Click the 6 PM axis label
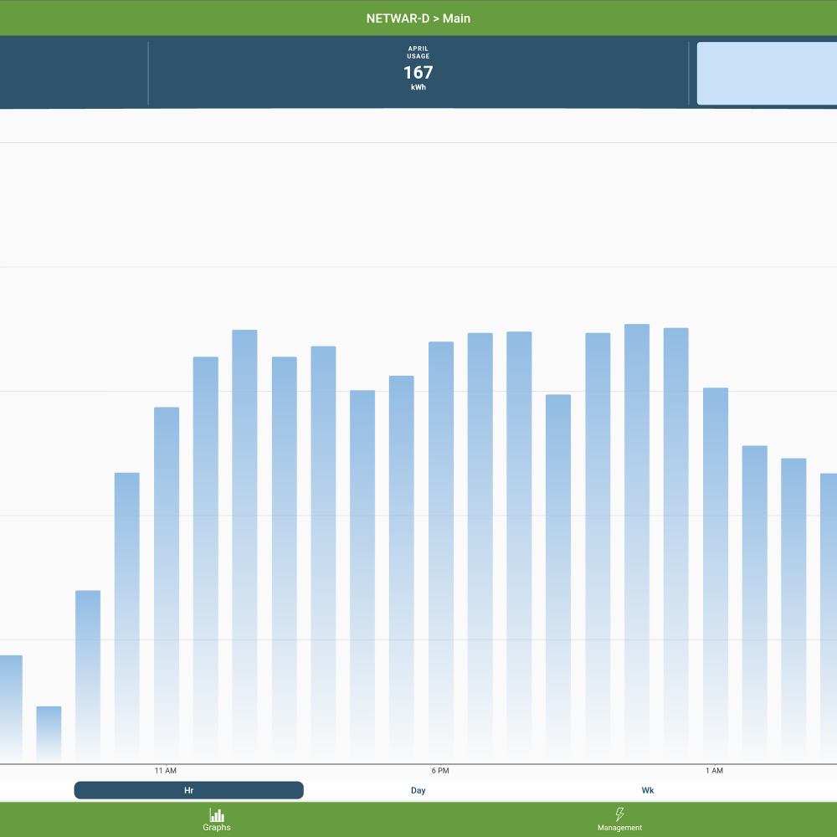This screenshot has height=837, width=837. (440, 770)
